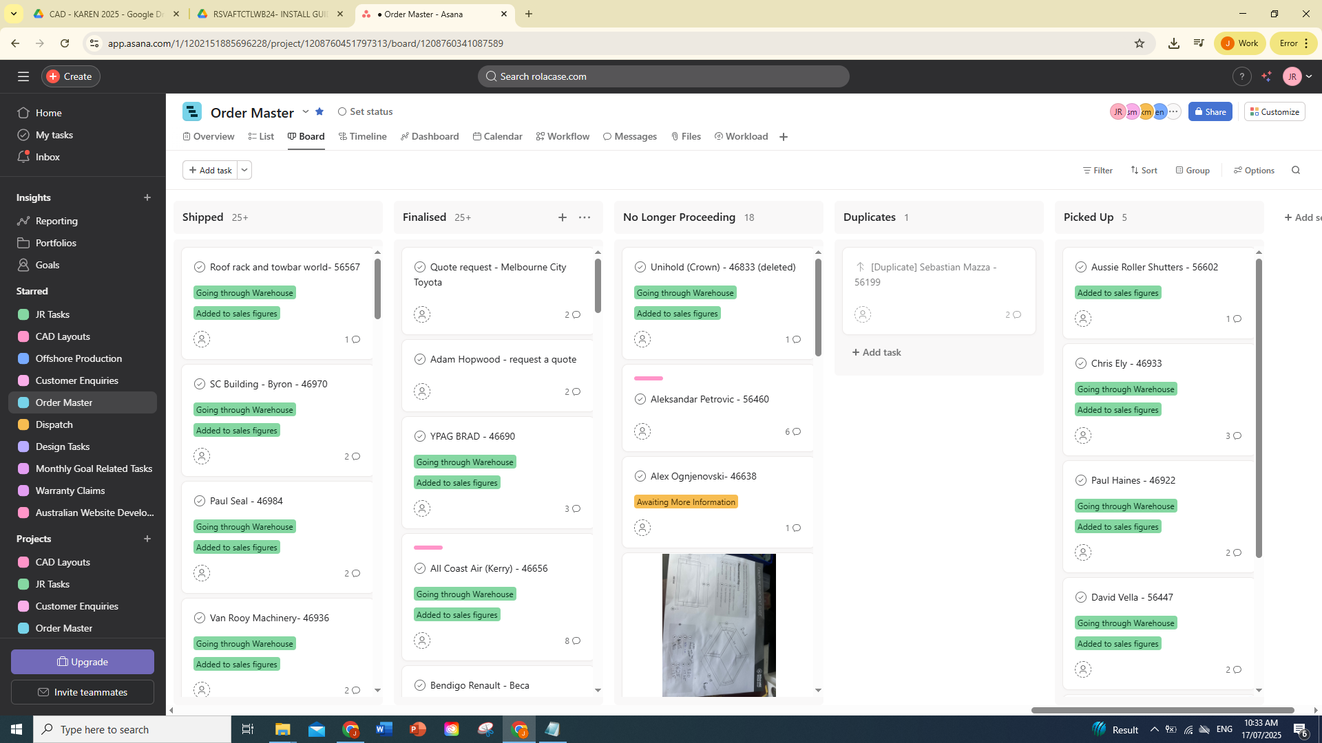Mark Paul Seal - 46984 task complete
This screenshot has width=1322, height=743.
[x=200, y=501]
